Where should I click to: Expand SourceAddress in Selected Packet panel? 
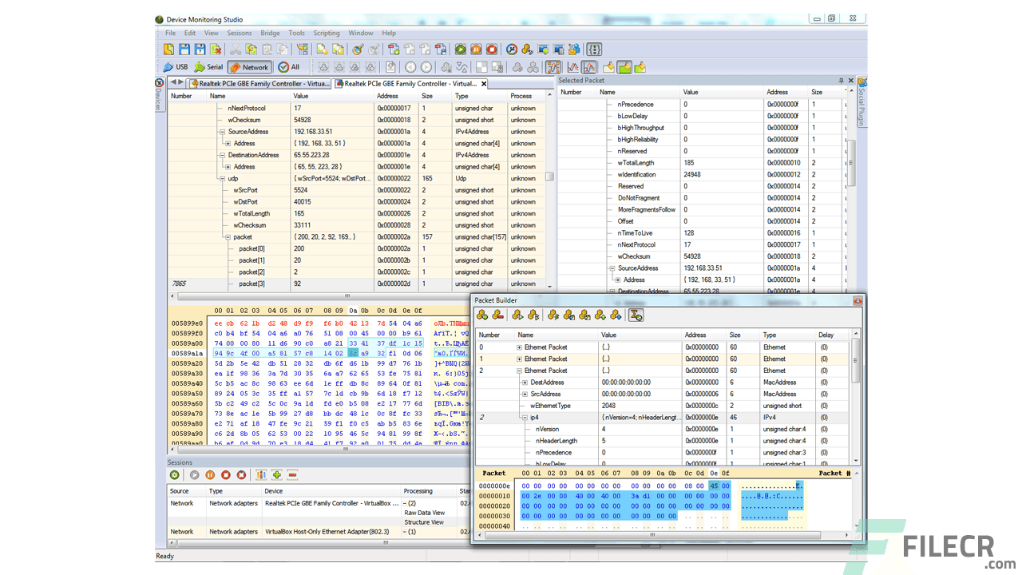point(612,268)
